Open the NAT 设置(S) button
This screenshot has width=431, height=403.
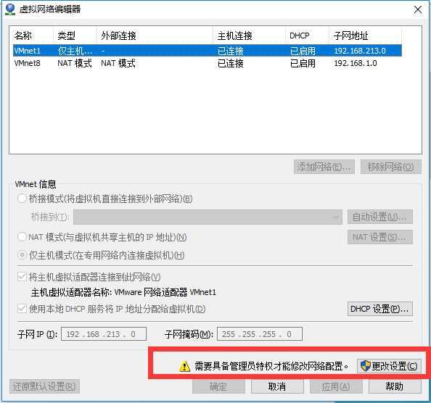click(380, 237)
